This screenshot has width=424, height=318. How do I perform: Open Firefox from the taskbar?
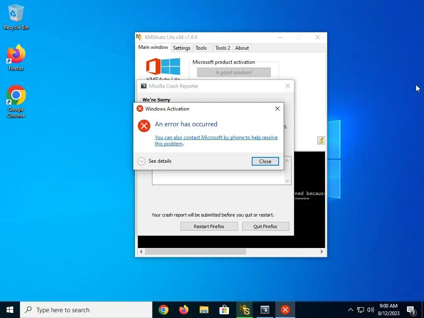pos(183,310)
